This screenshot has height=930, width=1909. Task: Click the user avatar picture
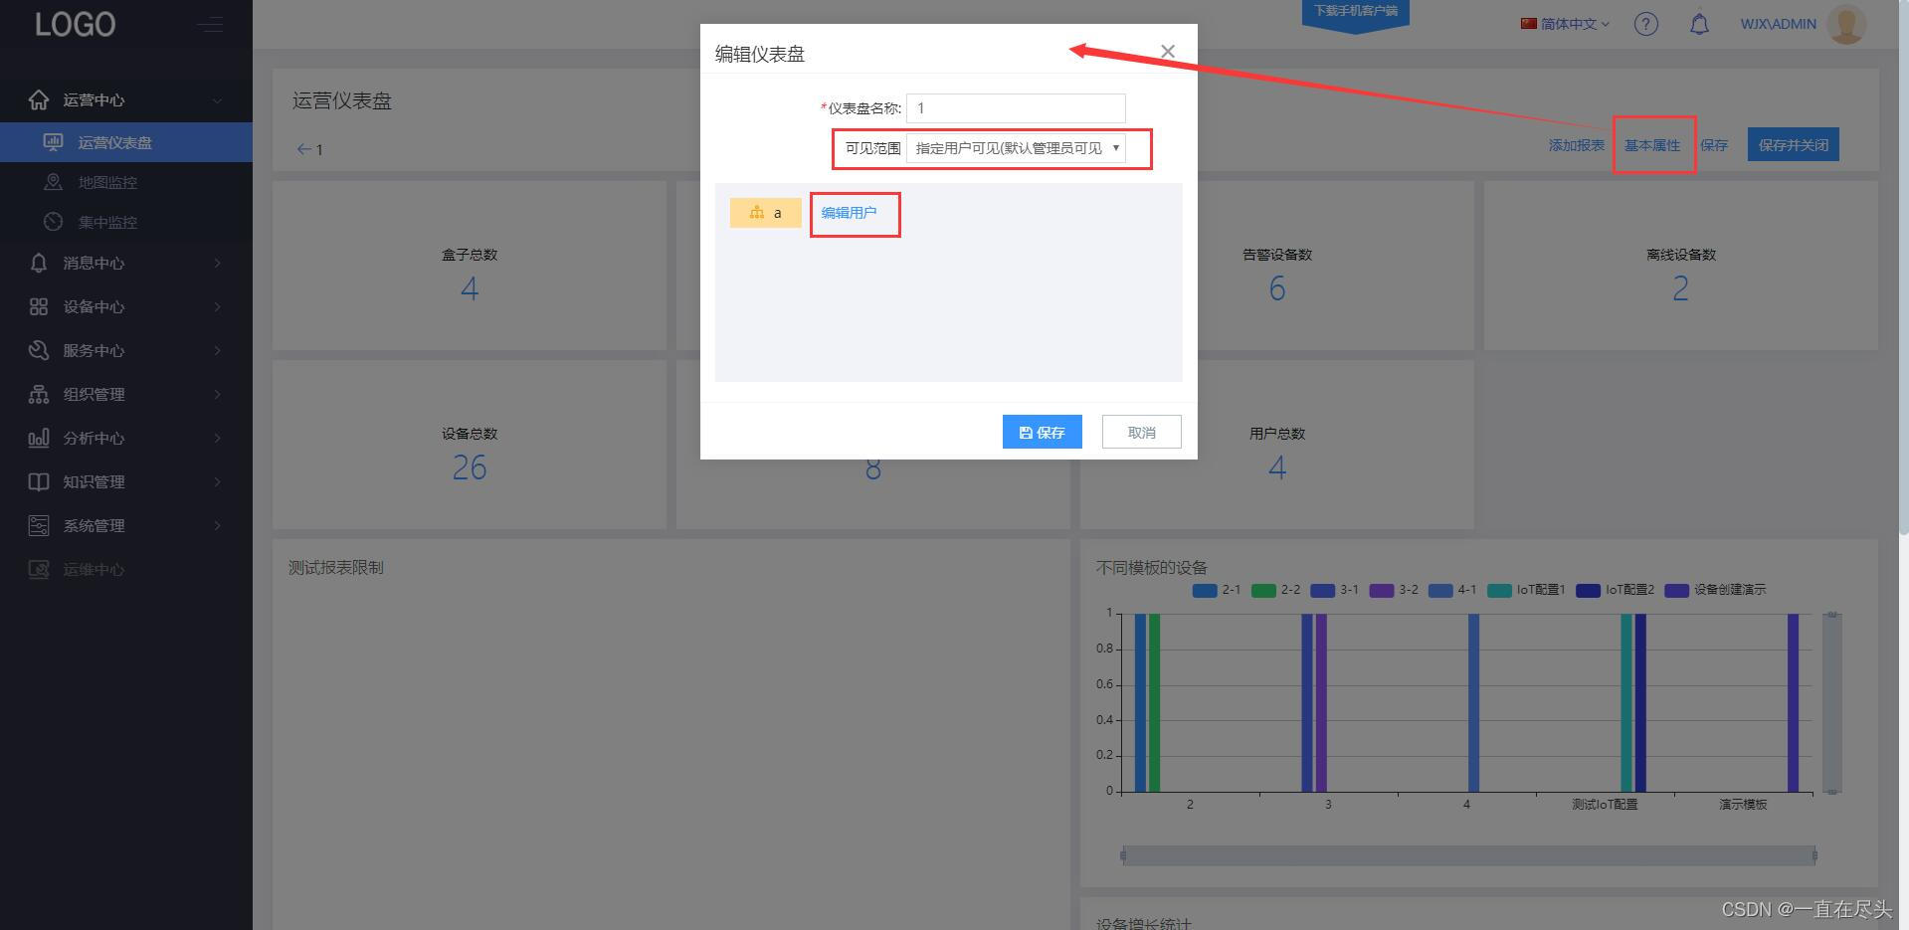1846,24
